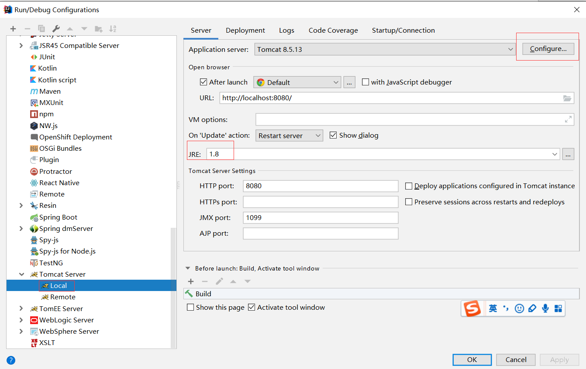This screenshot has width=586, height=369.
Task: Switch to the Logs tab
Action: 286,30
